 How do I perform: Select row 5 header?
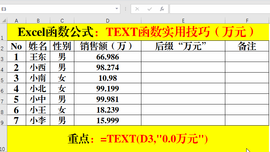[x=3, y=78]
